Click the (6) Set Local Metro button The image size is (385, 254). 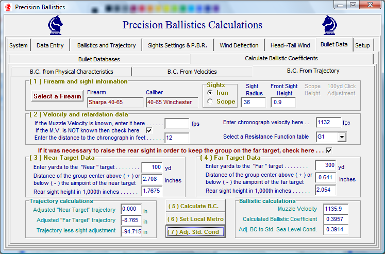(x=195, y=219)
